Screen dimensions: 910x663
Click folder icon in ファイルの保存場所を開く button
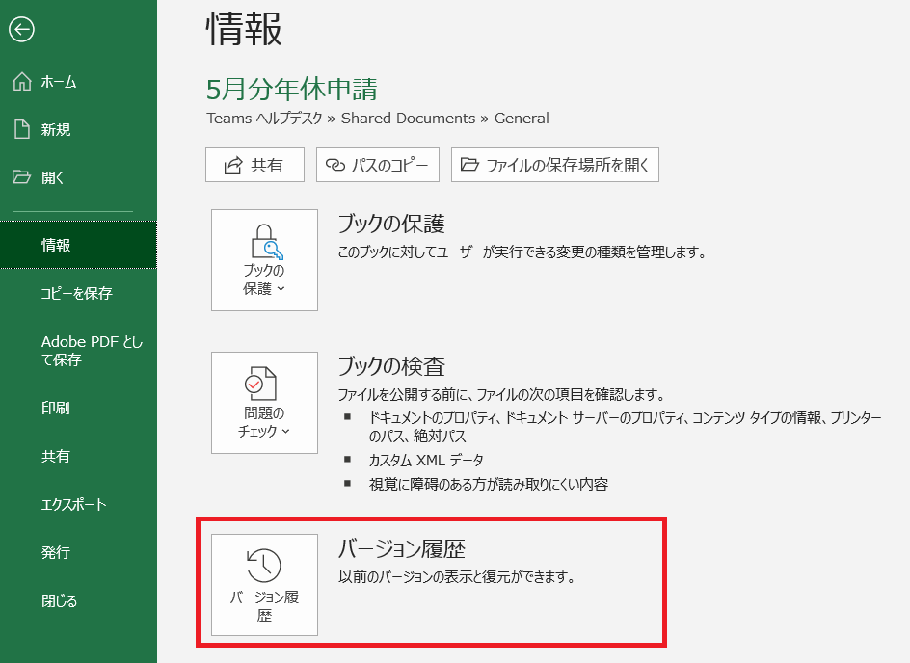[469, 165]
